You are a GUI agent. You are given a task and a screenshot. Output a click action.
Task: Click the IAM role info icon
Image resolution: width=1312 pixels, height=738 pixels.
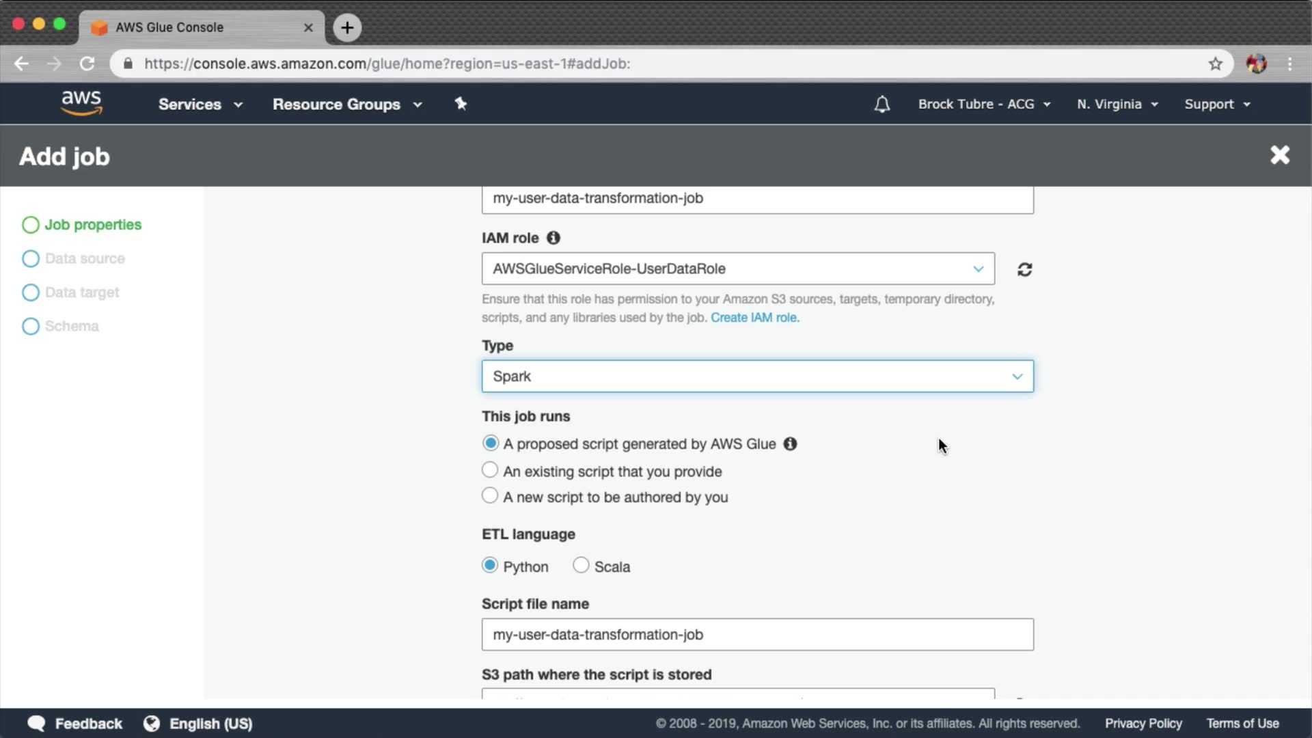coord(553,238)
